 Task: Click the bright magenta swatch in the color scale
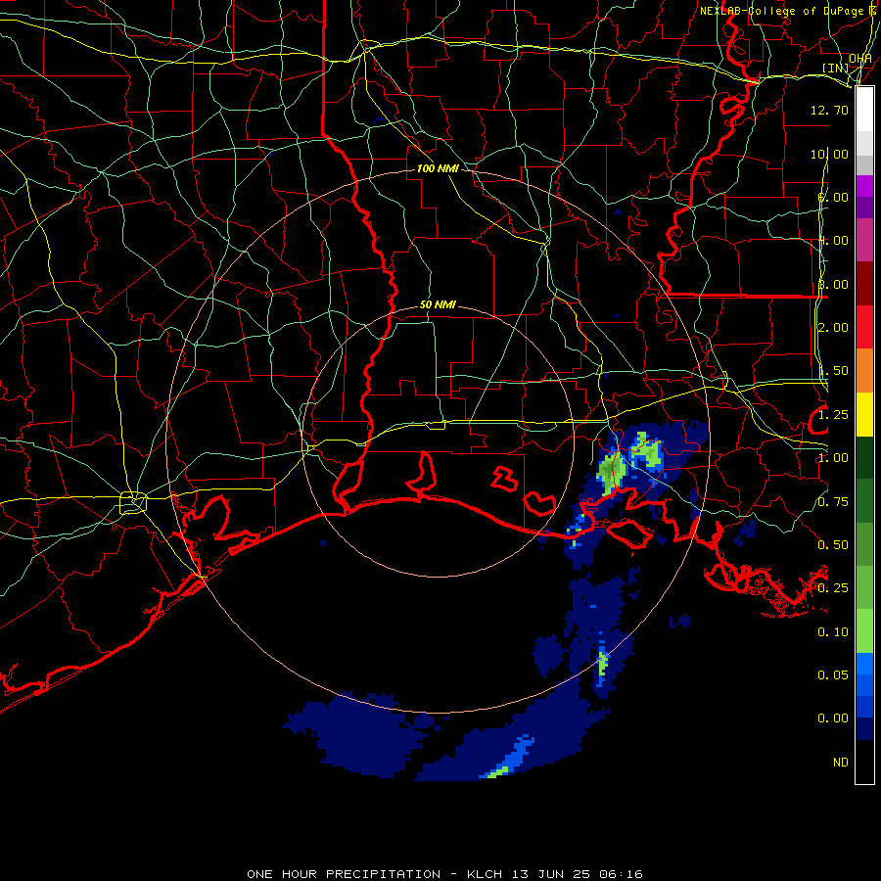click(864, 186)
